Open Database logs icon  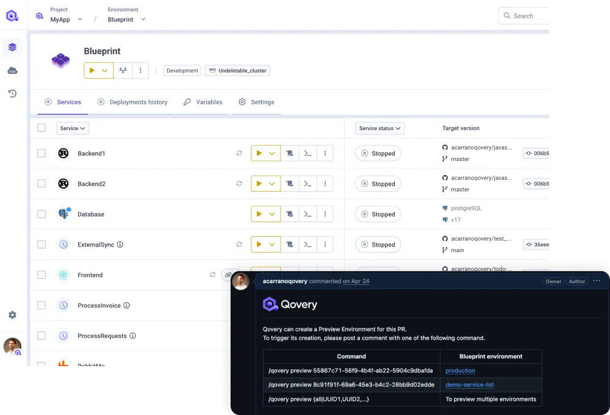pyautogui.click(x=290, y=214)
